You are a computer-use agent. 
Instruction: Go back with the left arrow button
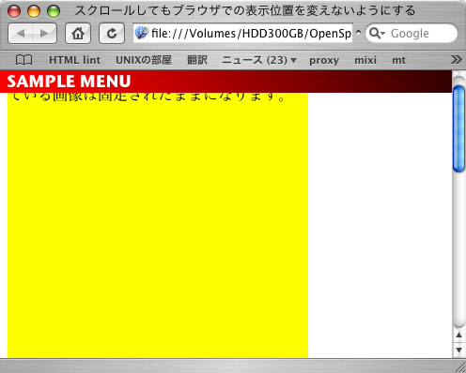pos(21,33)
